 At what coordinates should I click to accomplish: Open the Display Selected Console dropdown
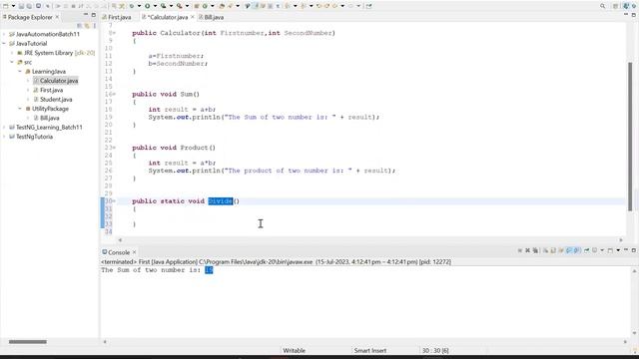click(x=602, y=250)
